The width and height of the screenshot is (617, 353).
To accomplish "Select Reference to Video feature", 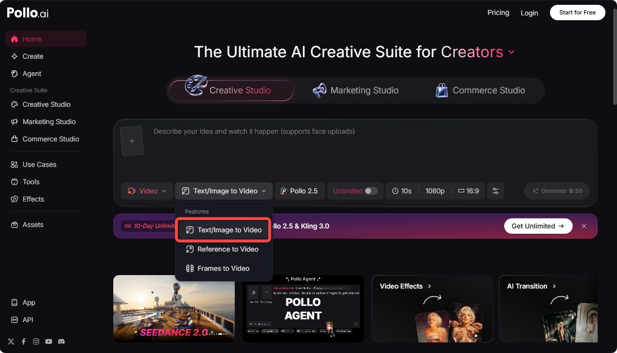I will coord(224,249).
